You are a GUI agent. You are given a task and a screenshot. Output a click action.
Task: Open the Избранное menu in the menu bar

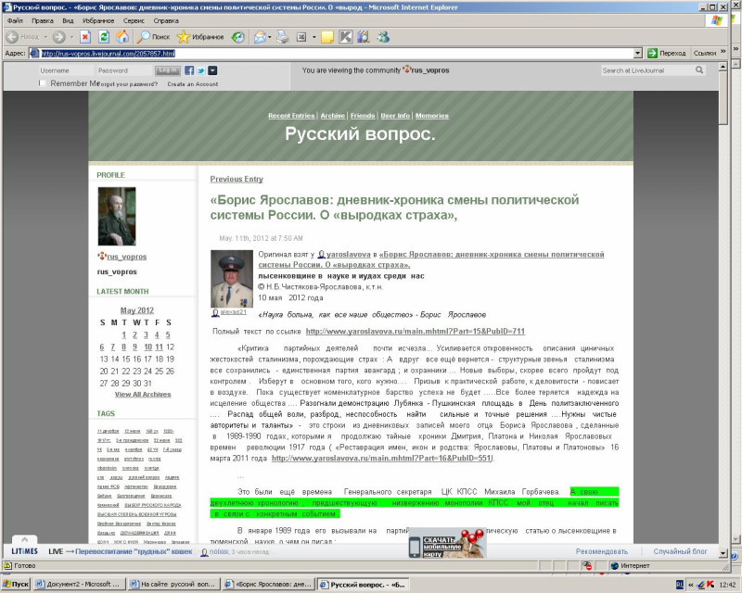point(98,20)
